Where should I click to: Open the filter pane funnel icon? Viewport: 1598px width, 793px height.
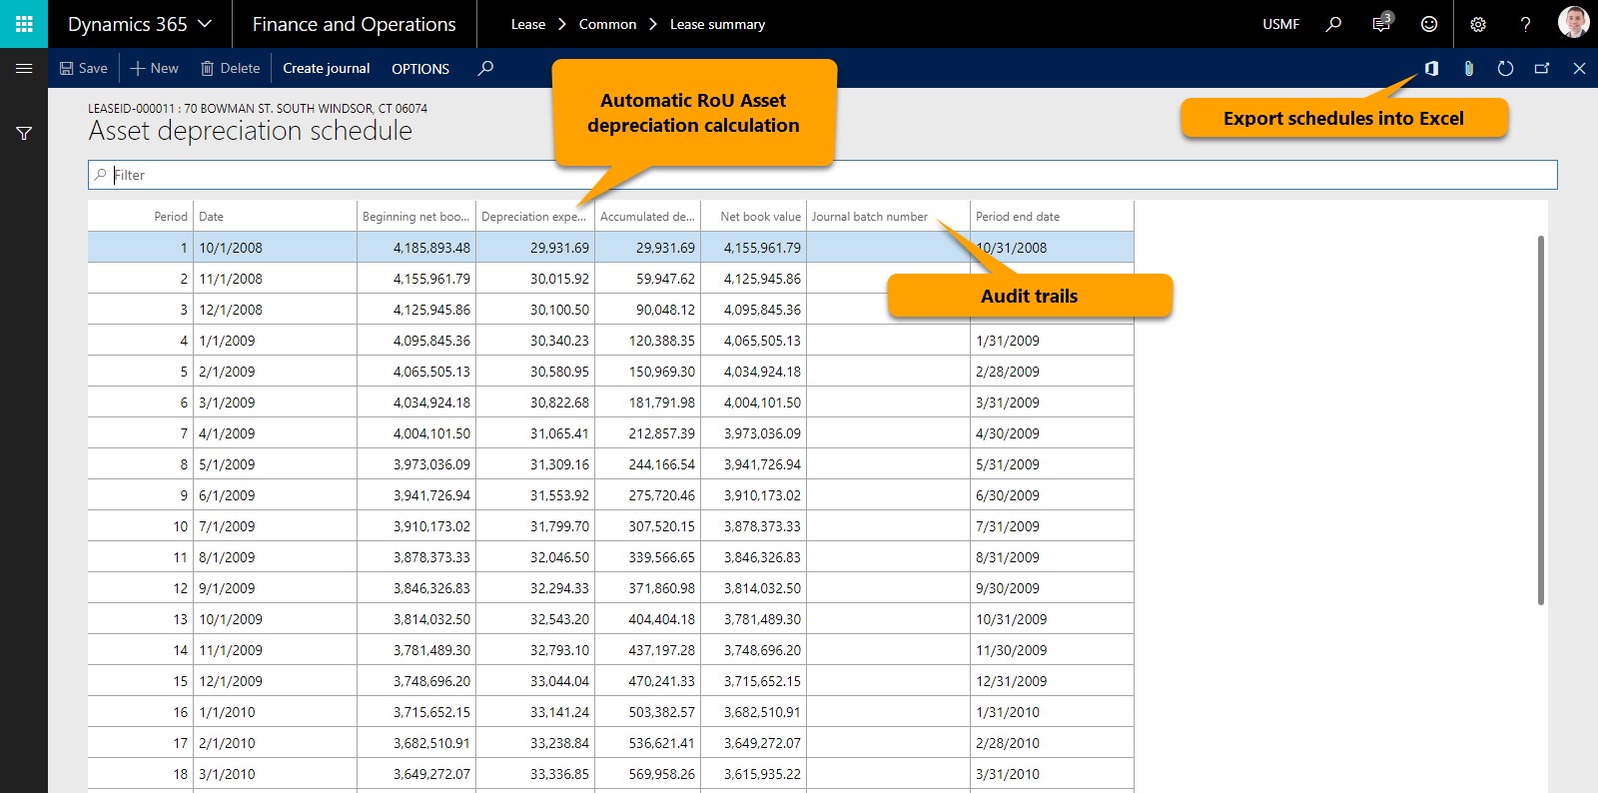tap(24, 134)
